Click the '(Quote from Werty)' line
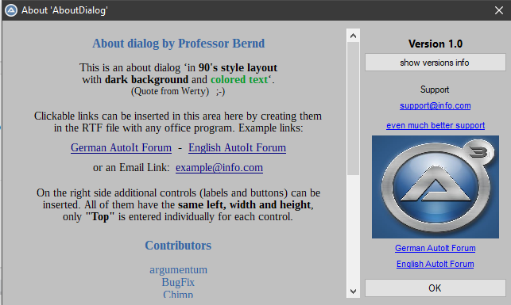The image size is (511, 305). [x=178, y=91]
